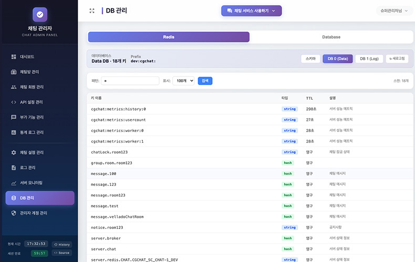This screenshot has width=415, height=262.
Task: Click key notice.room123
Action: 107,227
